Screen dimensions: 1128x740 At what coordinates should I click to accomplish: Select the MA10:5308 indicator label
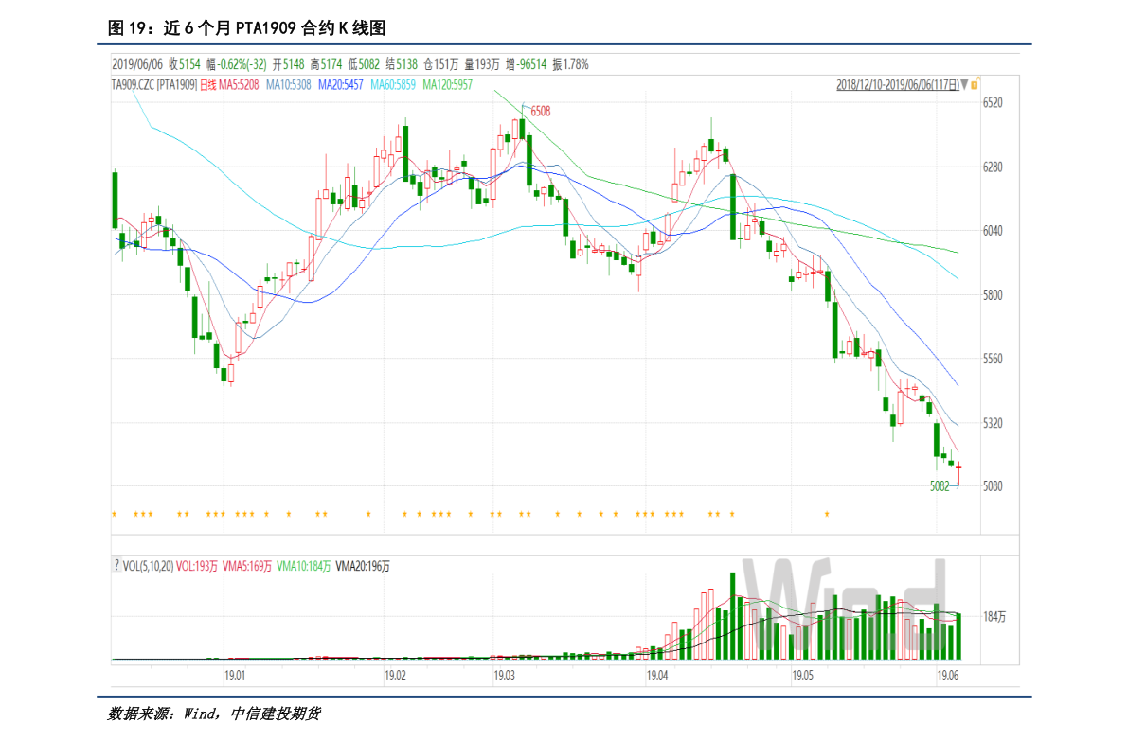288,84
